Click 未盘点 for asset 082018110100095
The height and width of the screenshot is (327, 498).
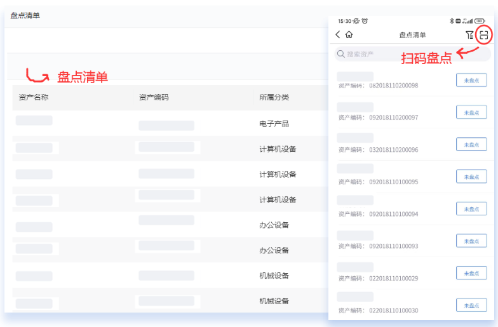(471, 177)
